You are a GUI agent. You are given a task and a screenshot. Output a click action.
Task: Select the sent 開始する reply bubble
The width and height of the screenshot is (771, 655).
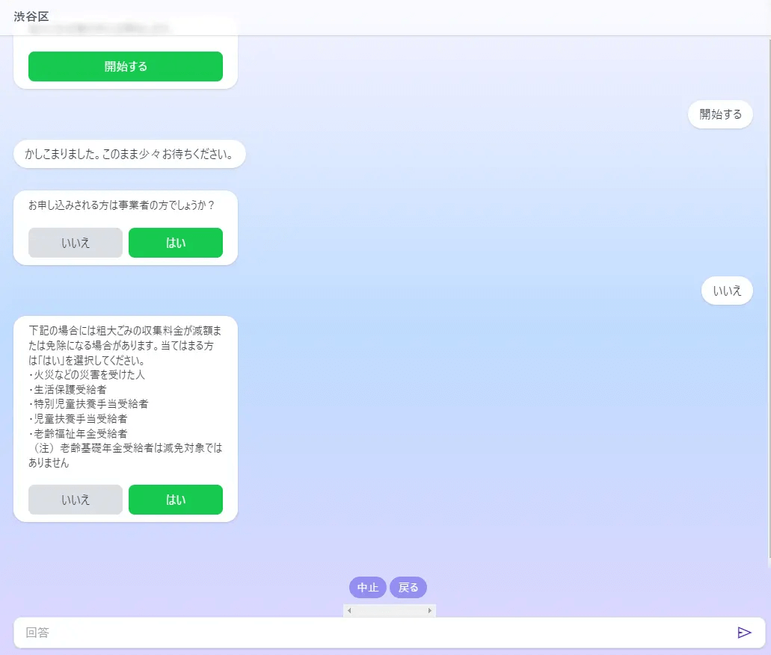tap(720, 114)
